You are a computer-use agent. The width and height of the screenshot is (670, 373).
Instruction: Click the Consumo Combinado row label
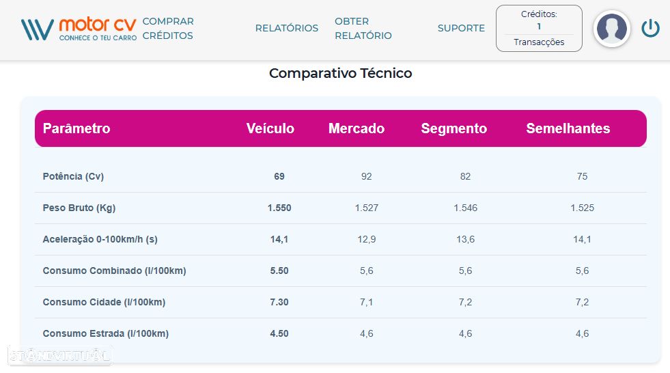[x=114, y=271]
